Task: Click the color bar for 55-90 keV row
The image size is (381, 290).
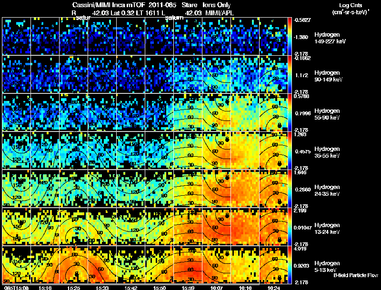Action: [290, 112]
